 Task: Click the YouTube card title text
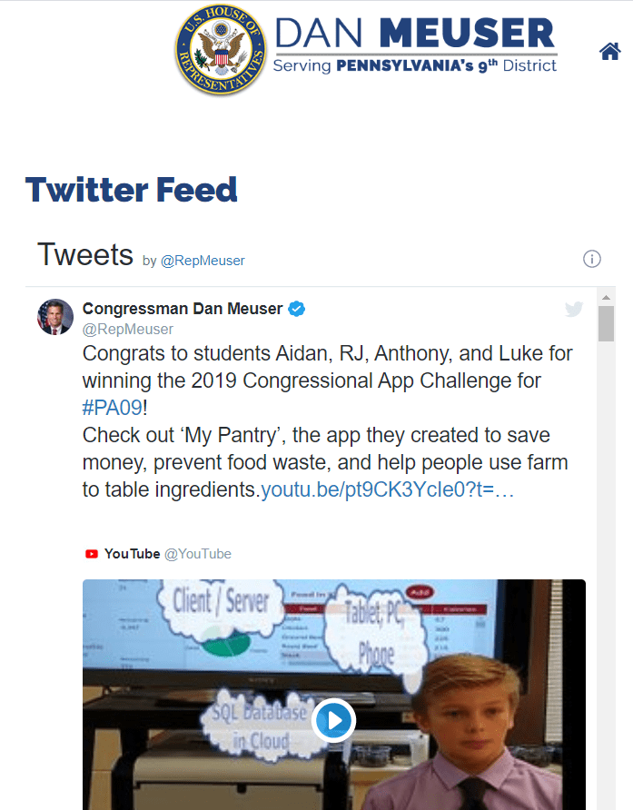click(x=133, y=554)
